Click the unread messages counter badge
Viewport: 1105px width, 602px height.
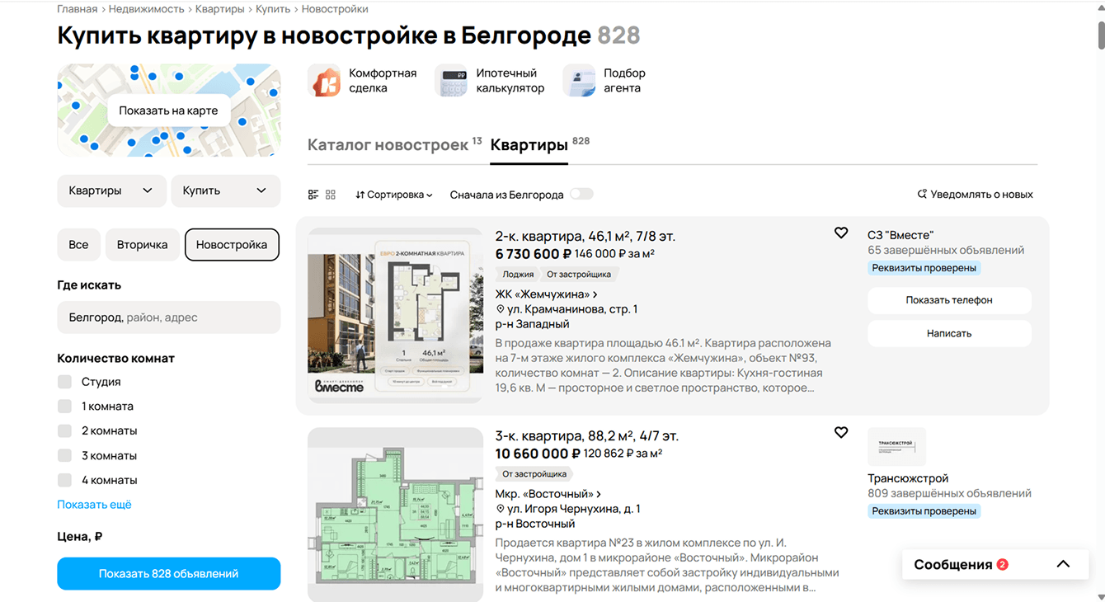click(x=1002, y=565)
